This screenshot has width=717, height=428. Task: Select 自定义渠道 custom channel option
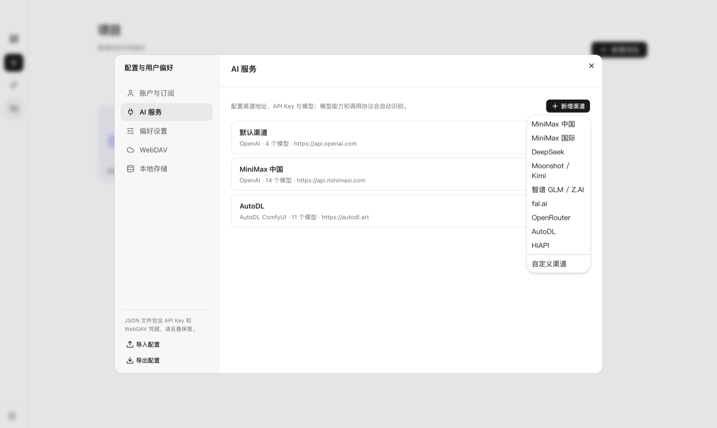point(558,264)
